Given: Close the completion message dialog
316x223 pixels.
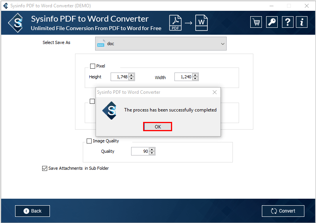Looking at the screenshot, I should pyautogui.click(x=215, y=92).
